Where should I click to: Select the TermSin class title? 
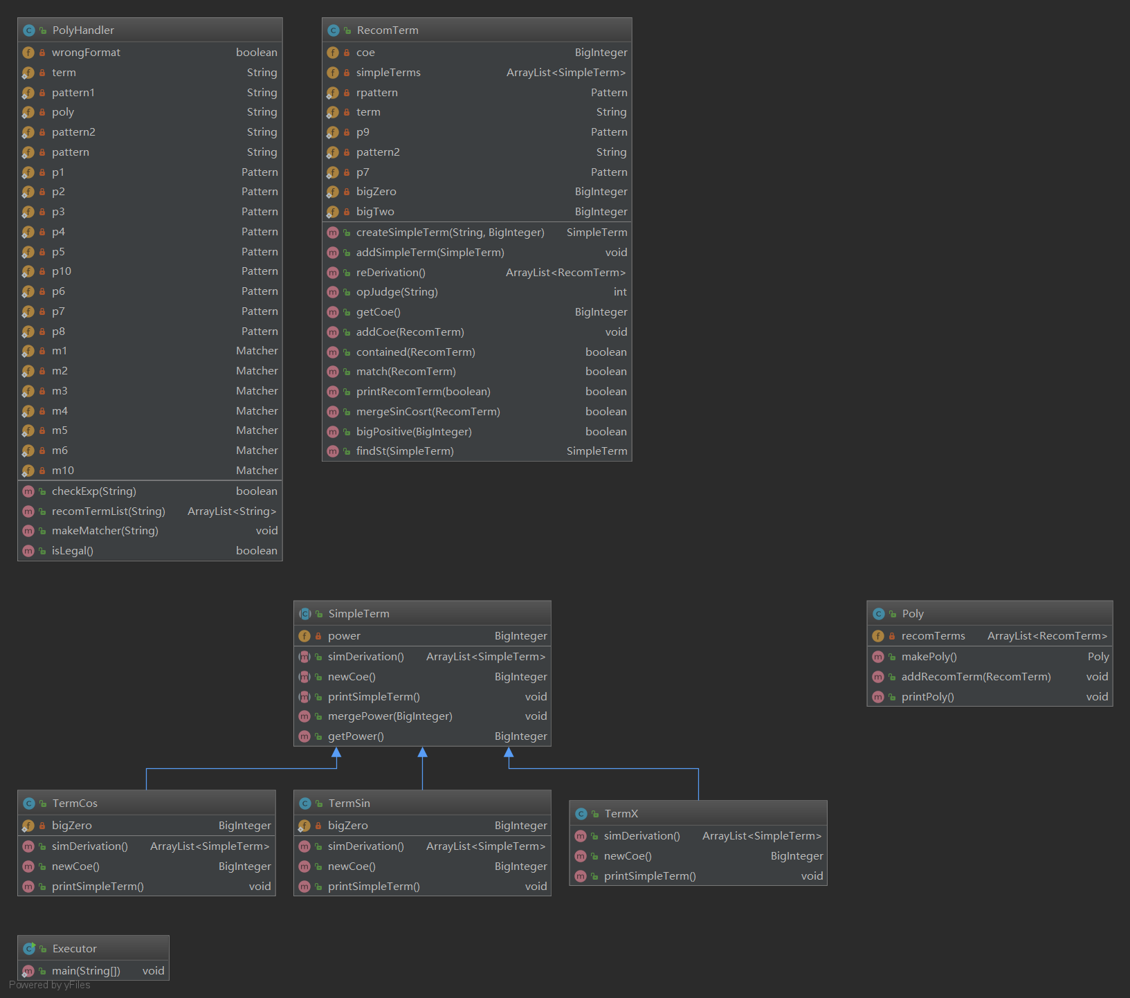point(349,804)
